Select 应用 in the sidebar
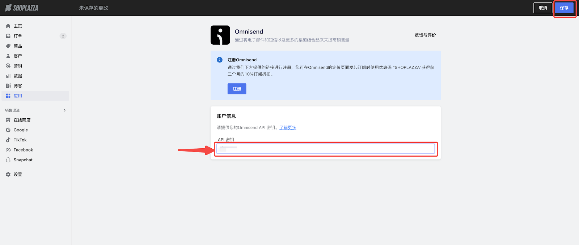Screen dimensions: 579x245 click(35, 96)
